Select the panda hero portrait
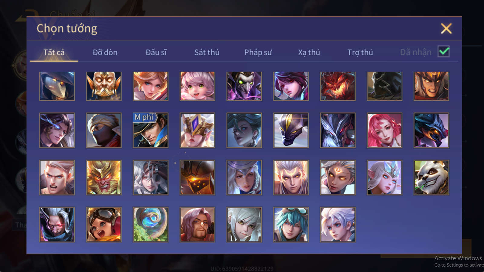 (x=431, y=177)
